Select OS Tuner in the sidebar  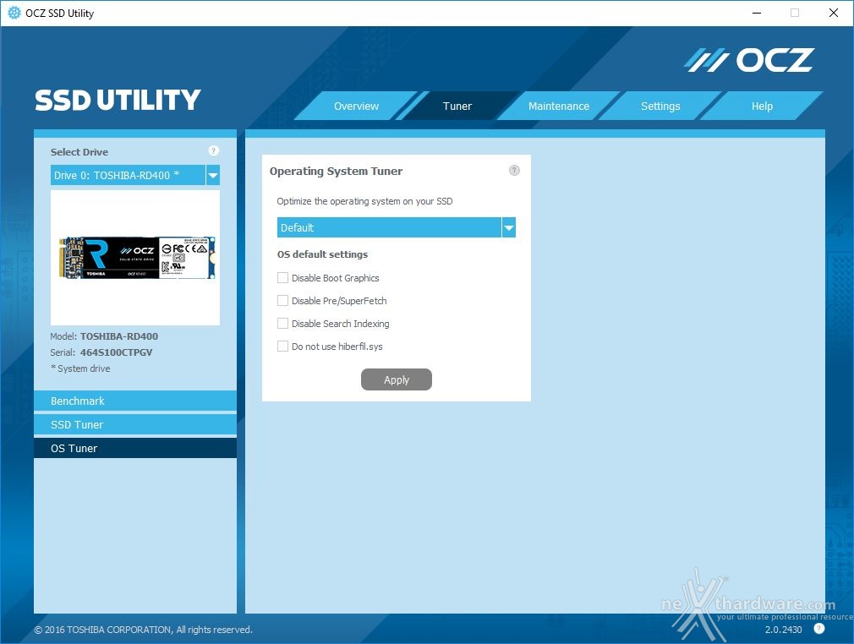point(135,448)
